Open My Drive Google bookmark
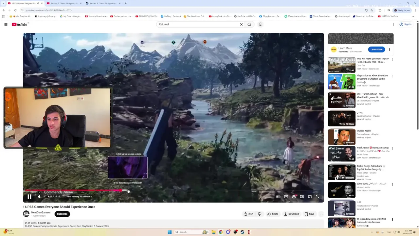The width and height of the screenshot is (419, 236). (70, 16)
